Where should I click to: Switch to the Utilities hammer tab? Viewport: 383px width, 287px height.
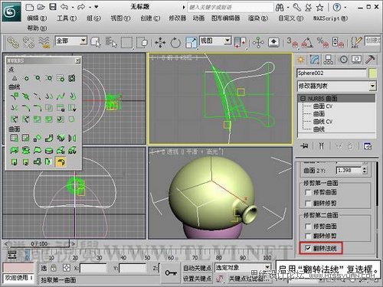[370, 60]
